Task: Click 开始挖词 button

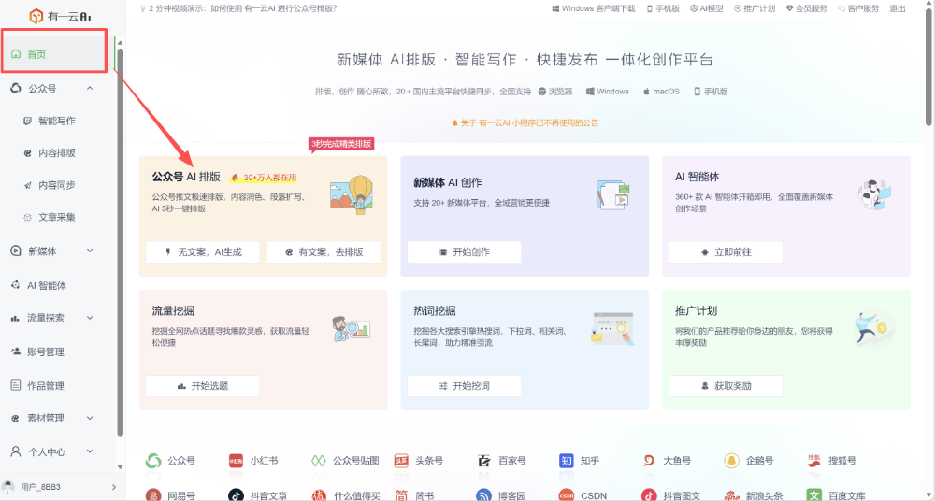Action: (464, 386)
